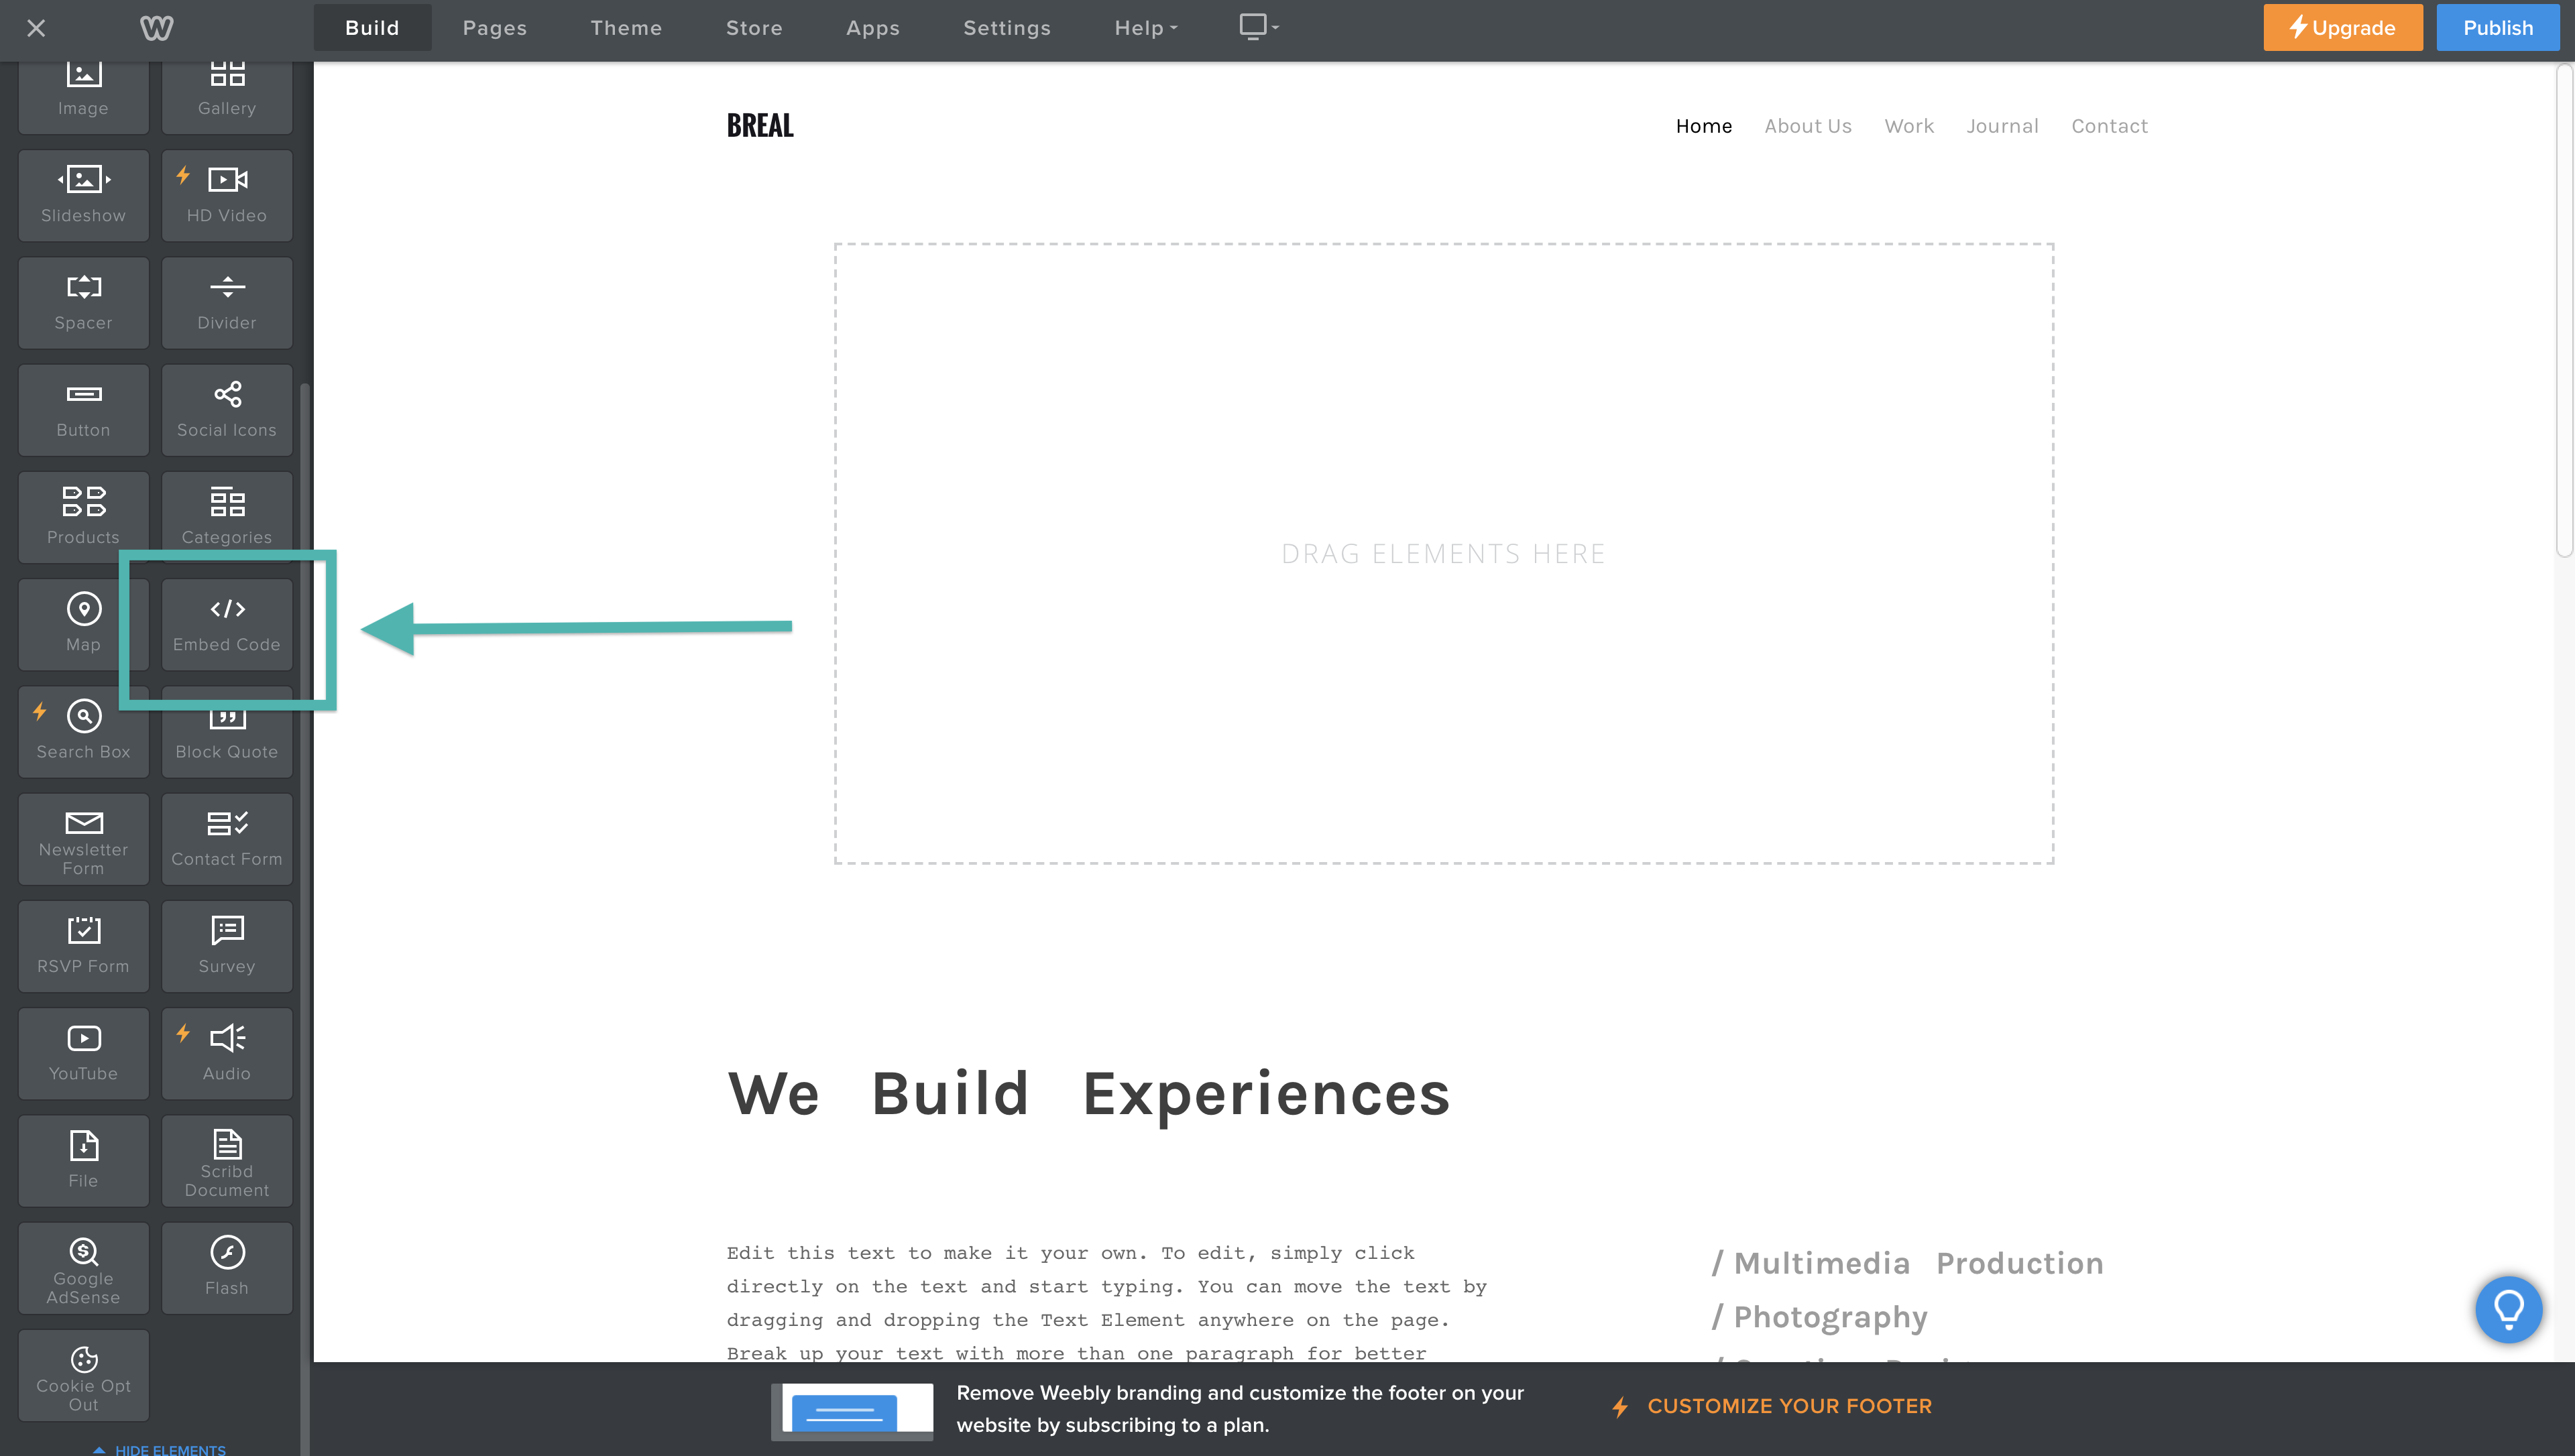
Task: Switch to the Pages tab
Action: [x=494, y=28]
